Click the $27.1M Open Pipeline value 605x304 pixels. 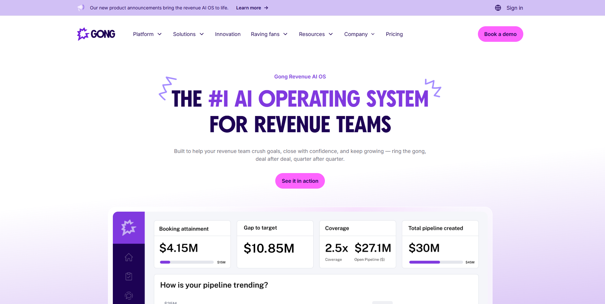[373, 248]
